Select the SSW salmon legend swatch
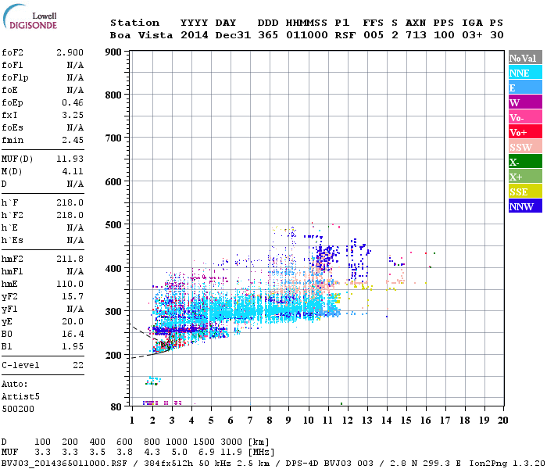Screen dimensions: 547x469 [x=525, y=147]
